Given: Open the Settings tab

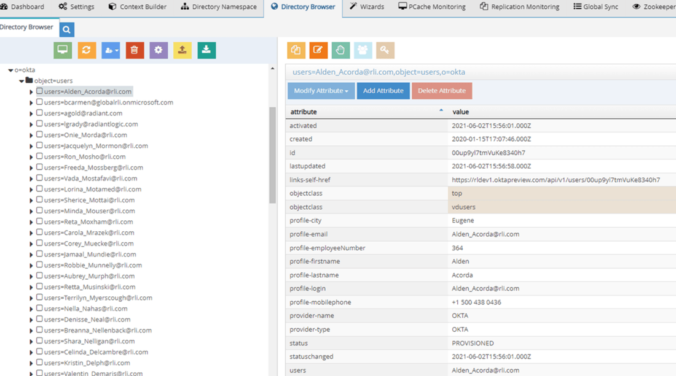Looking at the screenshot, I should (x=76, y=7).
